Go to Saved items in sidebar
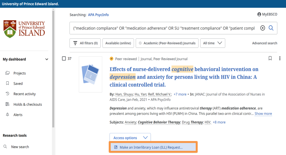This screenshot has height=155, width=286. coord(18,83)
